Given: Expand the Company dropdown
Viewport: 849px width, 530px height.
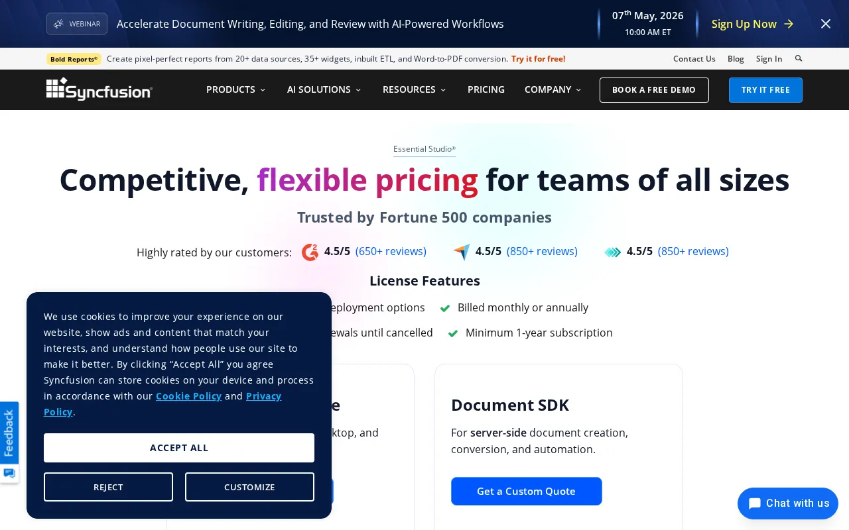Looking at the screenshot, I should coord(553,89).
